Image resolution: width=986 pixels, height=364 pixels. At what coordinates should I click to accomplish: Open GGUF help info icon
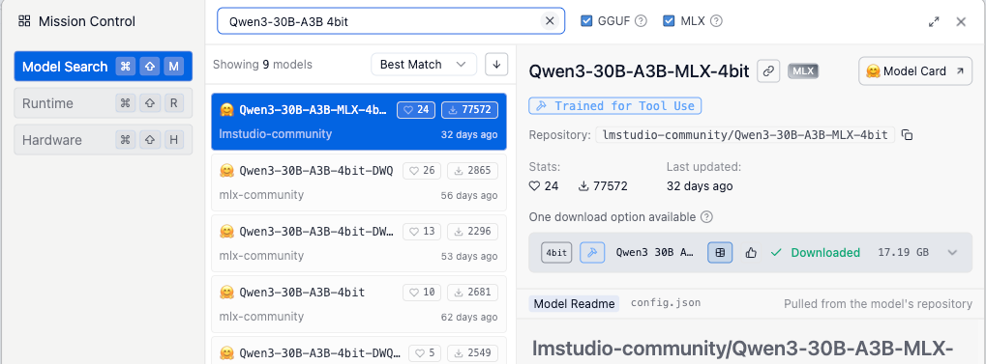[x=641, y=21]
